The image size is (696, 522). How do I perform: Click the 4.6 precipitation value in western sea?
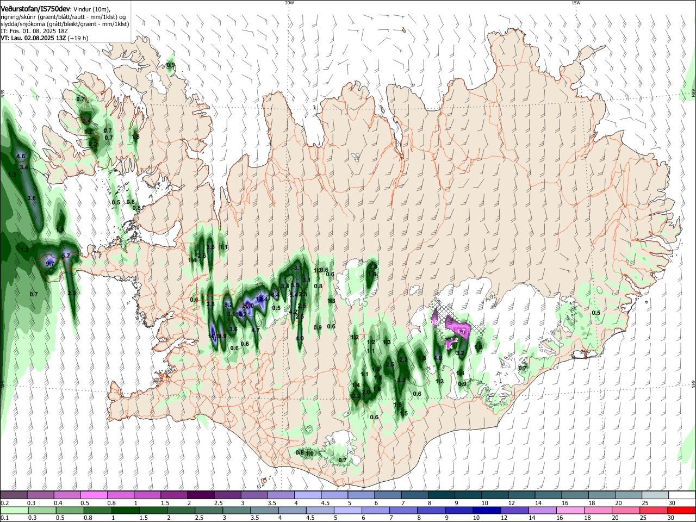click(21, 156)
